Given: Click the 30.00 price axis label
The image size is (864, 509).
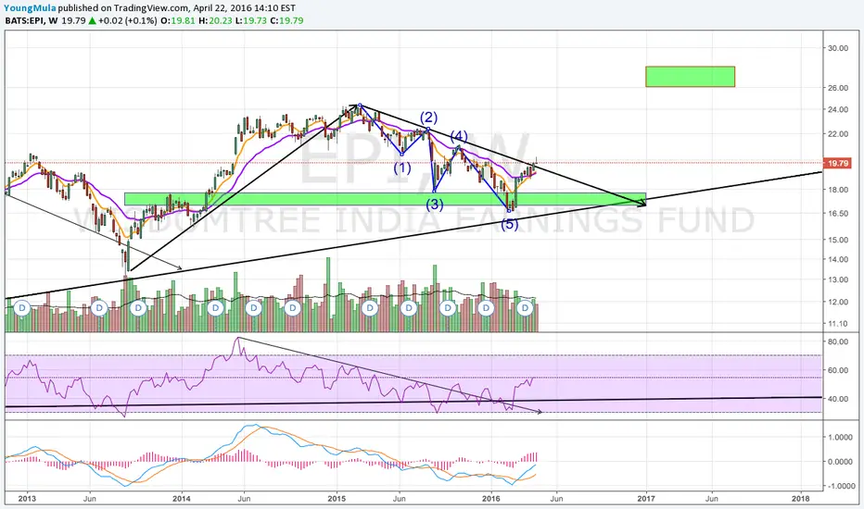Looking at the screenshot, I should tap(837, 48).
